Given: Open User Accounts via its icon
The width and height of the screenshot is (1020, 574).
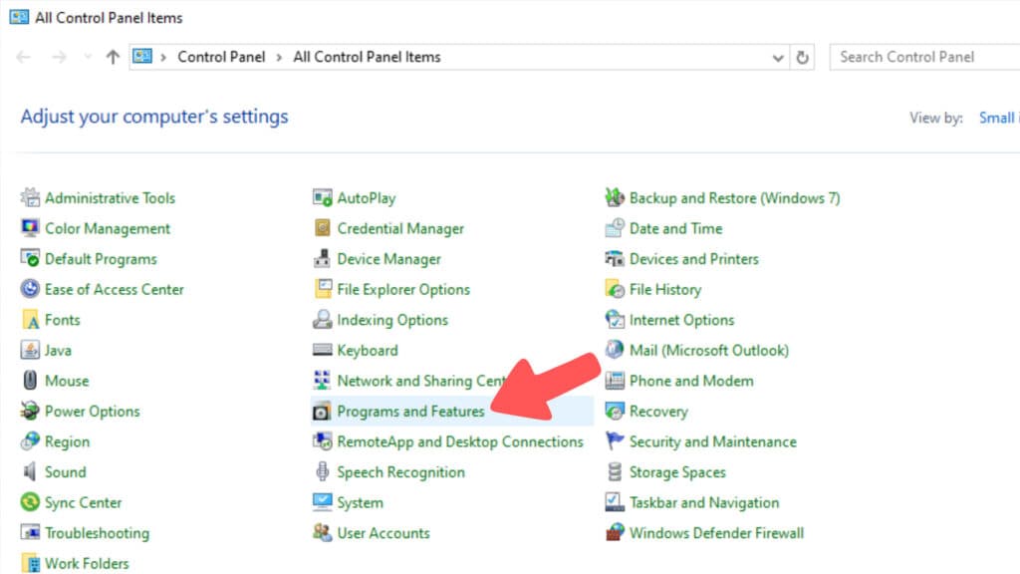Looking at the screenshot, I should point(323,533).
